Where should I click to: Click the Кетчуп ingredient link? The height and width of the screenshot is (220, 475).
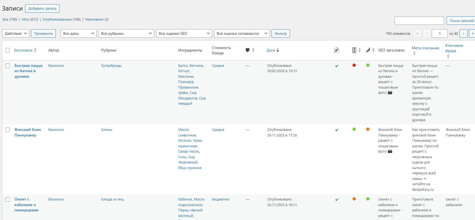point(184,71)
